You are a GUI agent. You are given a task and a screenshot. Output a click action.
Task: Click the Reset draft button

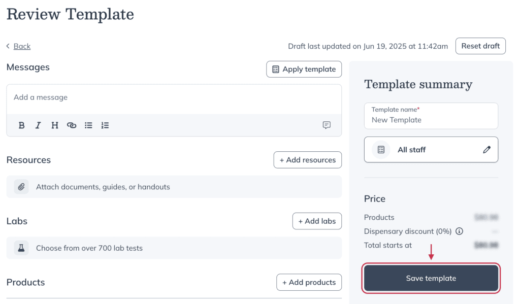point(480,46)
